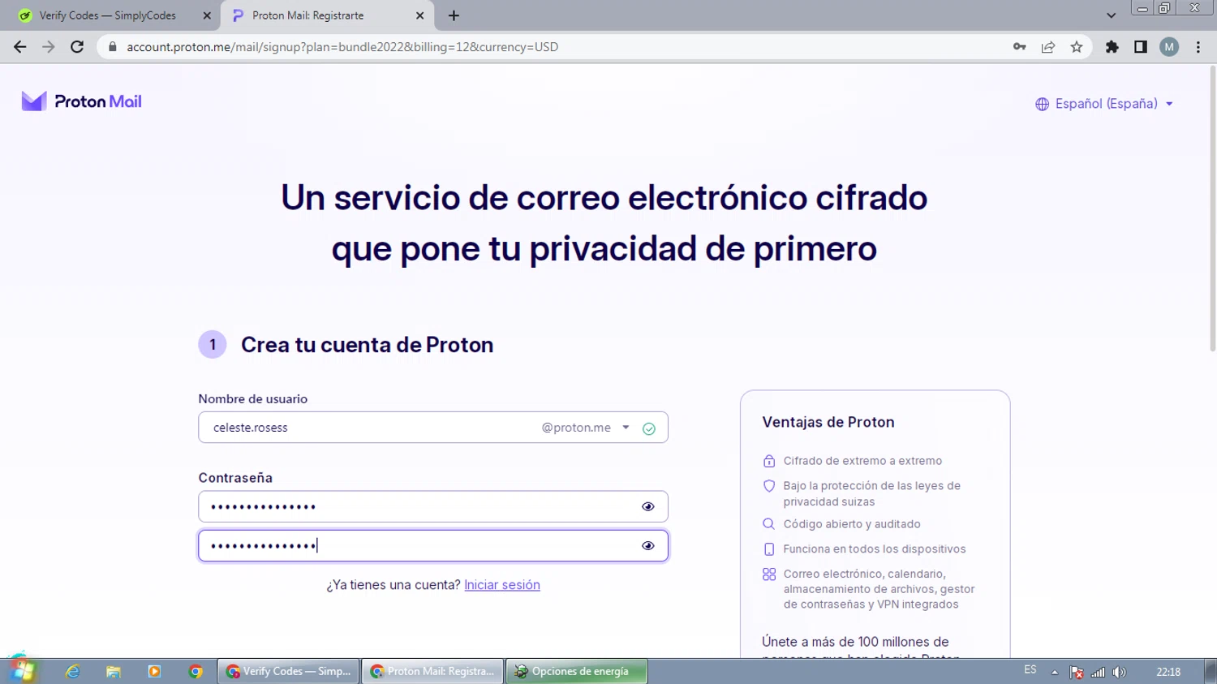Open the @proton.me domain dropdown
1217x684 pixels.
(586, 428)
